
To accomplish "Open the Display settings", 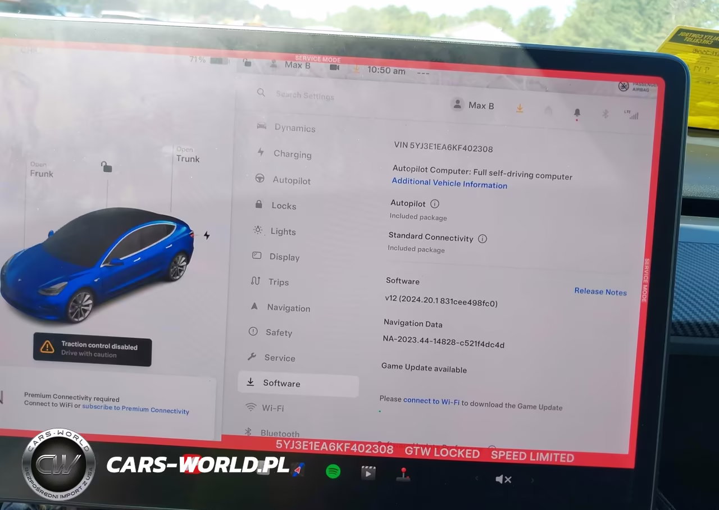I will [x=276, y=257].
